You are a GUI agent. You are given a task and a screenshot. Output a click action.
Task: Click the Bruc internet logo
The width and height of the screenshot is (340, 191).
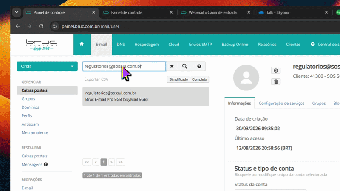click(41, 45)
